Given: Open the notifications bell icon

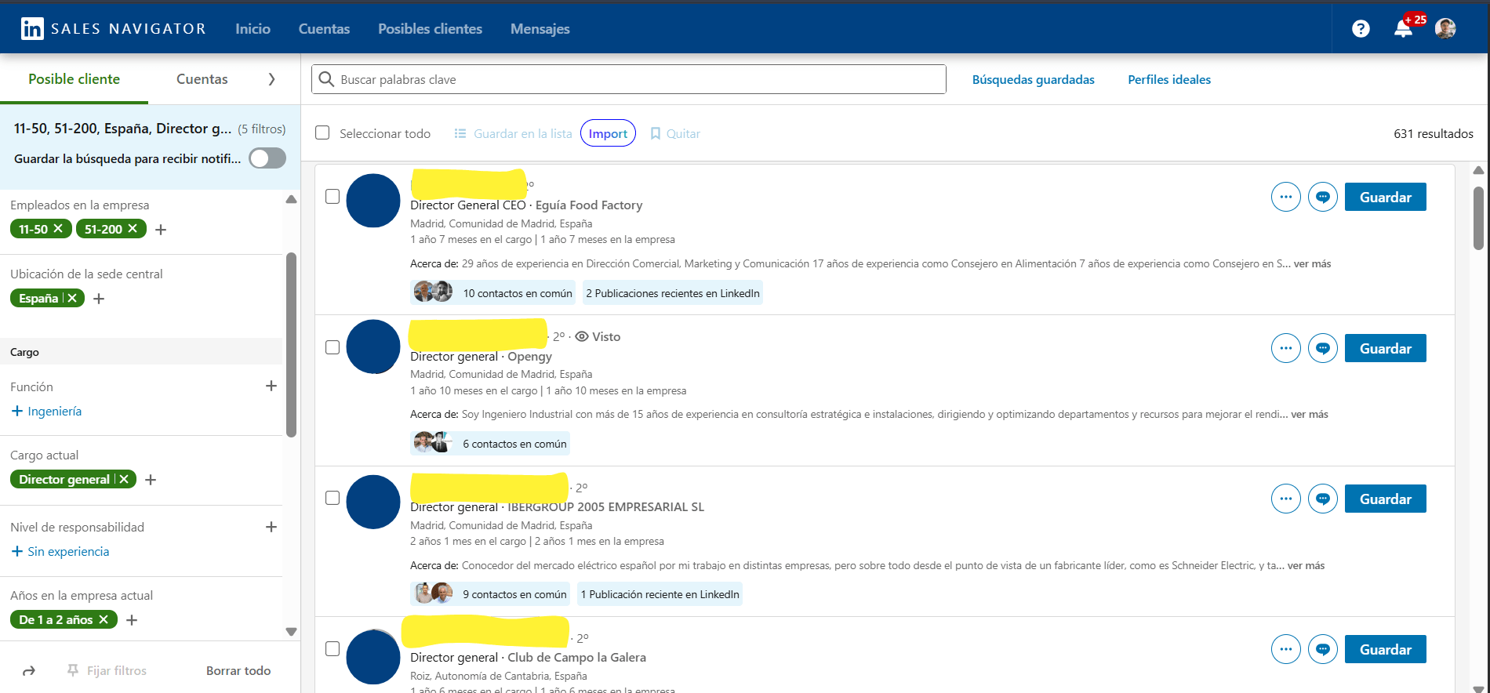Looking at the screenshot, I should [x=1403, y=29].
